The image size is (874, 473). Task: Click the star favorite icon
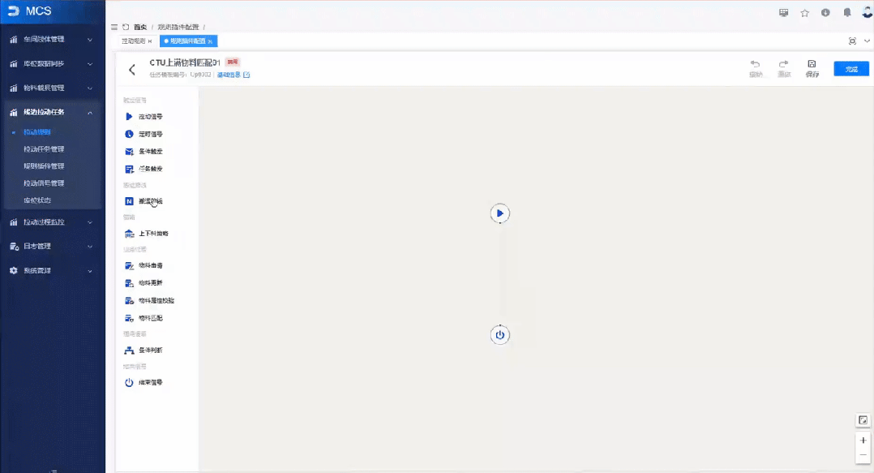click(x=804, y=12)
